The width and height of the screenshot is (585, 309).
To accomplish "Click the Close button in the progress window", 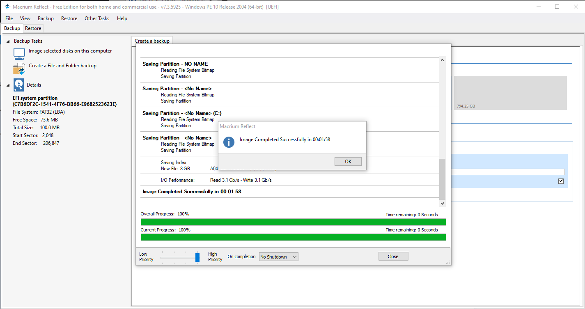I will [393, 256].
